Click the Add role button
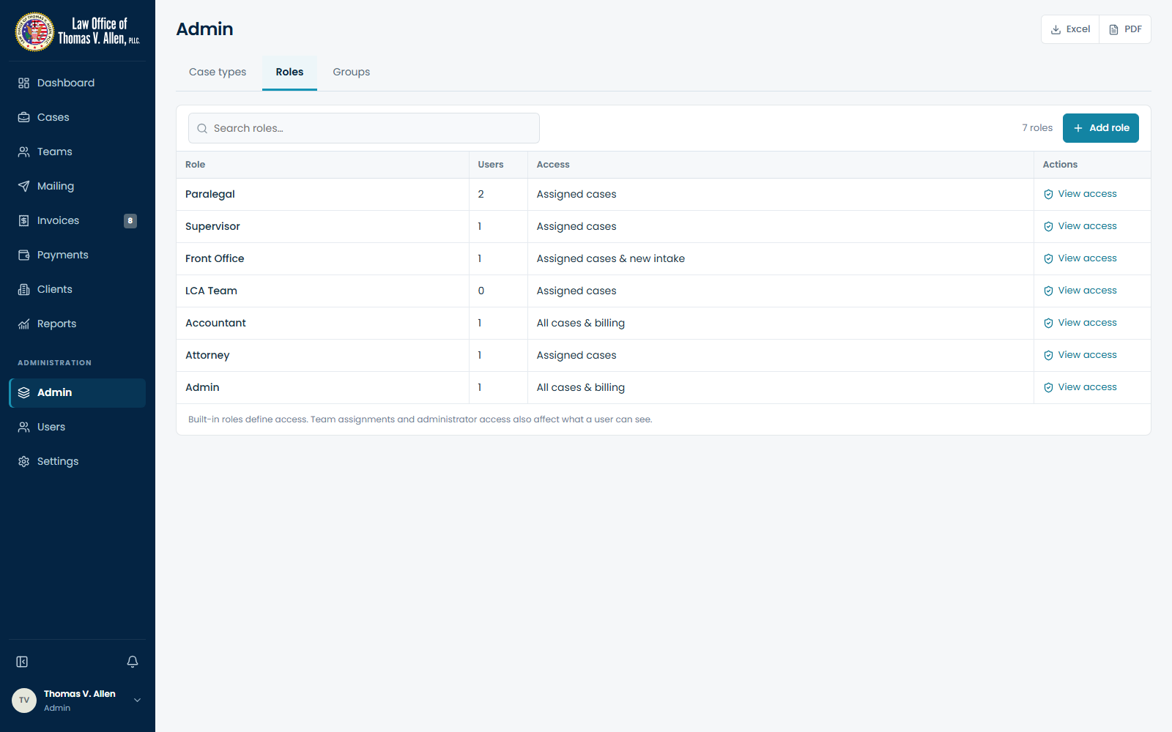 (1101, 128)
